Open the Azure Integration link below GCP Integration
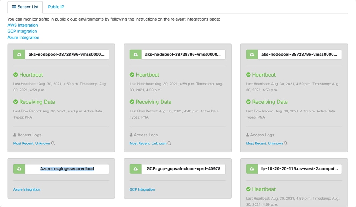This screenshot has height=207, width=356. click(23, 37)
